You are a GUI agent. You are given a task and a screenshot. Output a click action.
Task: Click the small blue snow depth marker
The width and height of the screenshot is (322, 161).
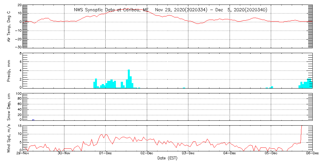point(33,120)
